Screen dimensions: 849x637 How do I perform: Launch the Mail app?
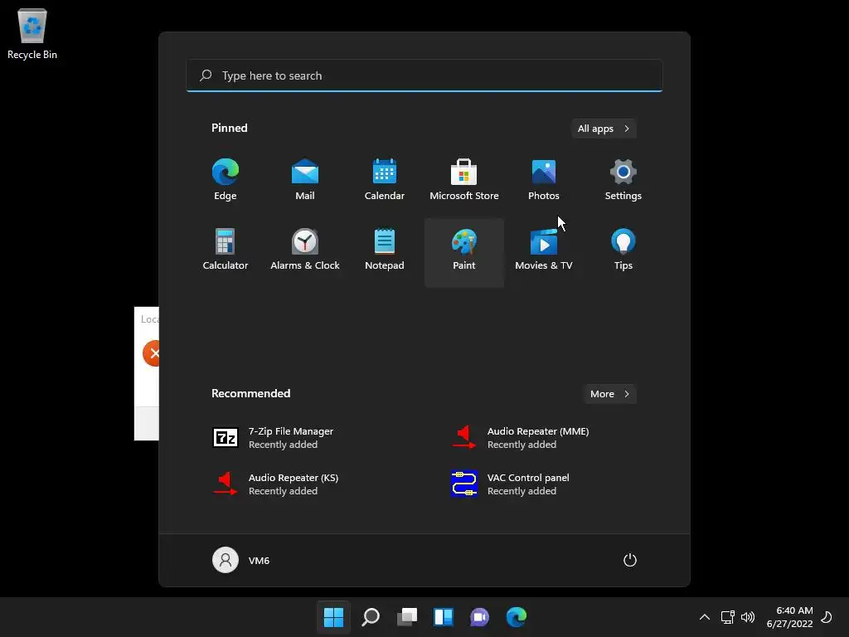coord(305,180)
